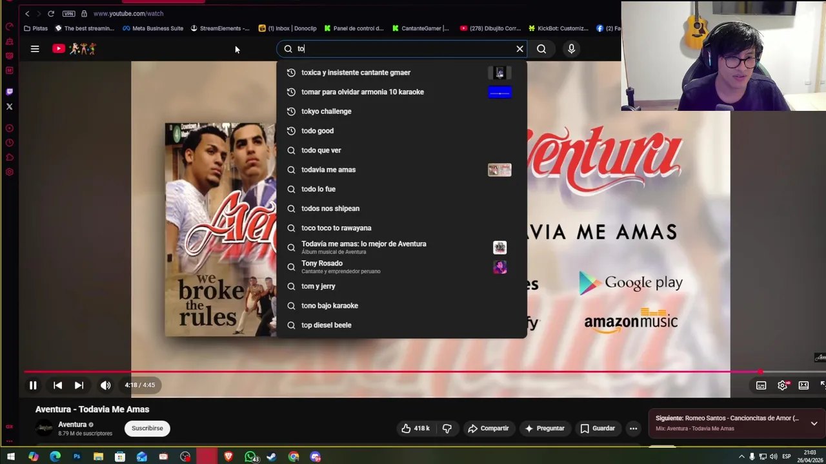Toggle the browser VPN badge

(68, 14)
